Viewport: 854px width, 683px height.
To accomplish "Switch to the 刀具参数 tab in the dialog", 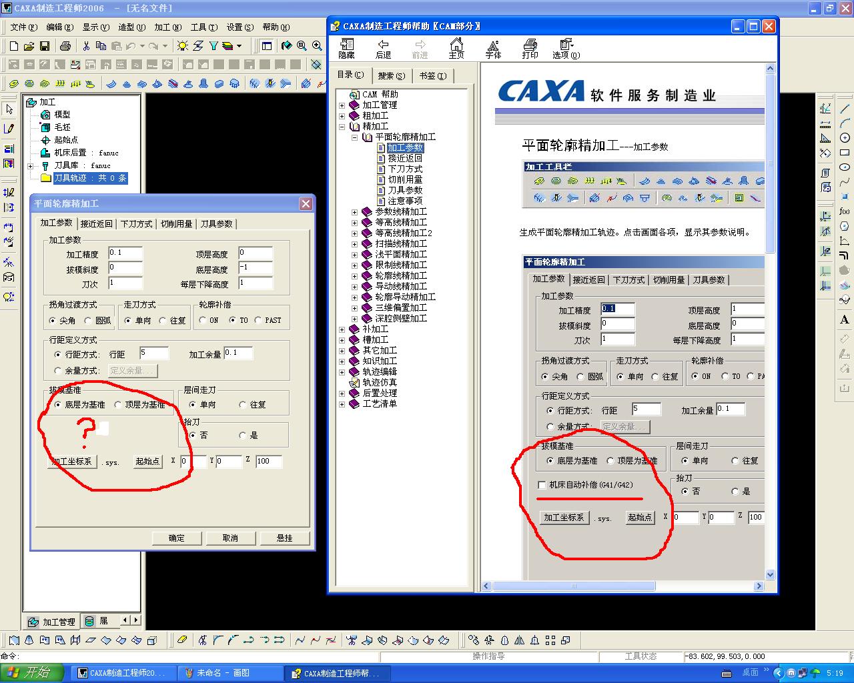I will [x=217, y=223].
